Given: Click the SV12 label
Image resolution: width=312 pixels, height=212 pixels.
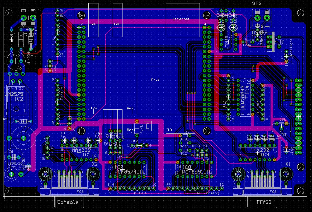Looking at the screenshot, I should [x=134, y=141].
